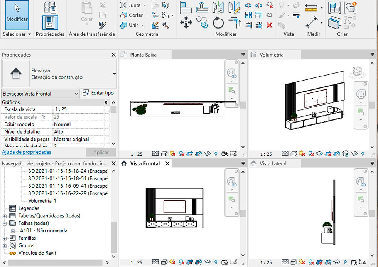Select Trim/Extend to Corner tool

tap(235, 22)
